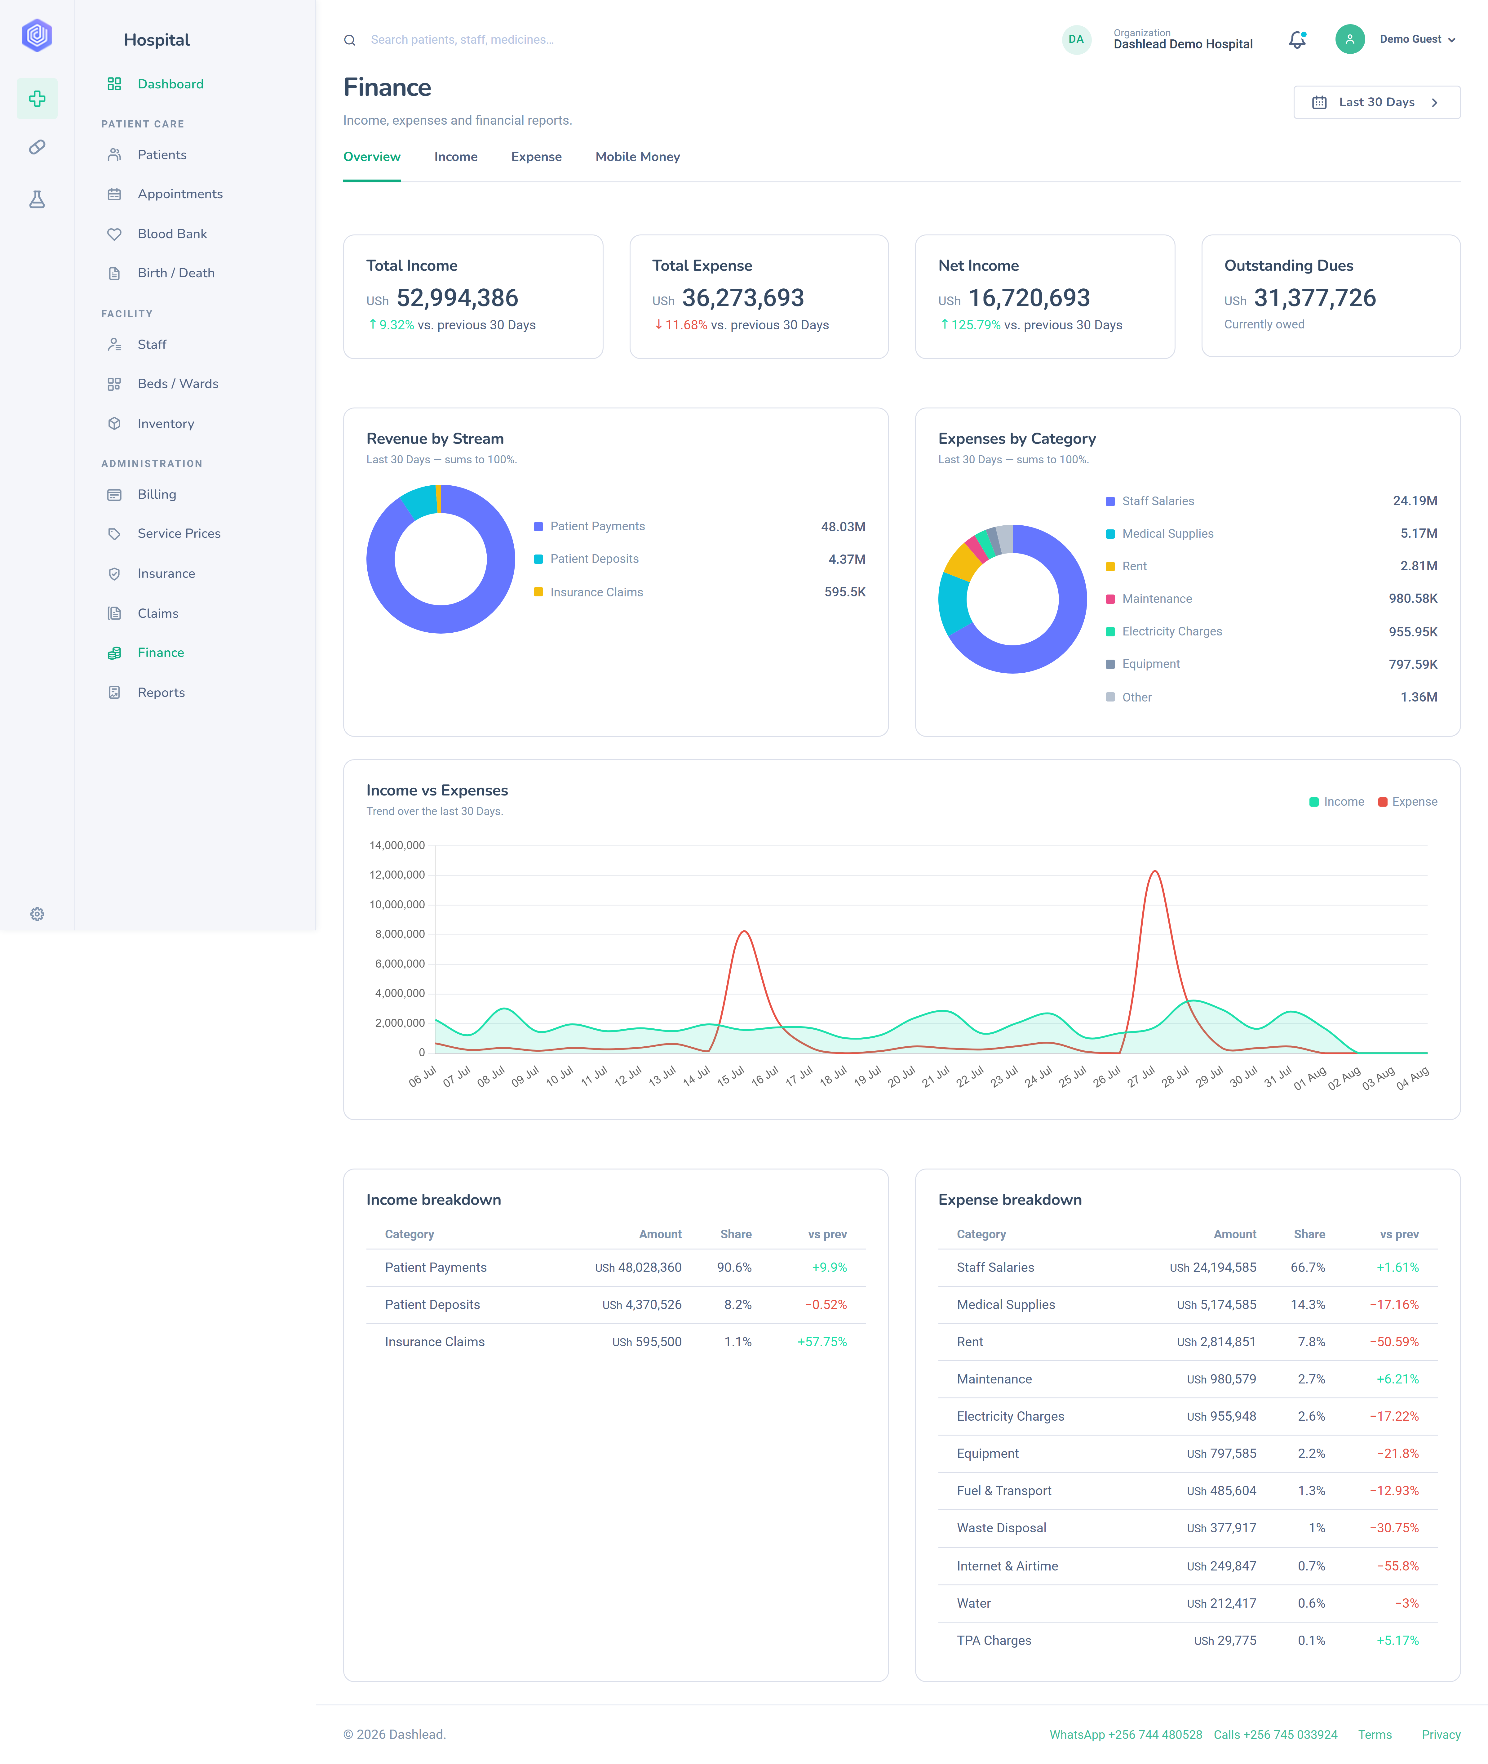Switch to the Mobile Money tab
Image resolution: width=1488 pixels, height=1764 pixels.
[x=638, y=157]
